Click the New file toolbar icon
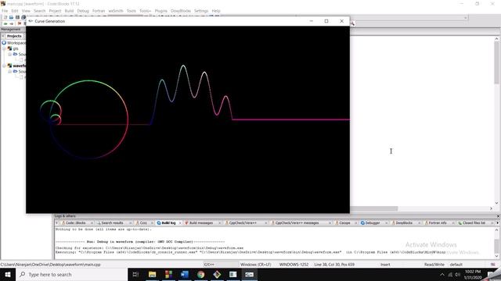 click(5, 17)
